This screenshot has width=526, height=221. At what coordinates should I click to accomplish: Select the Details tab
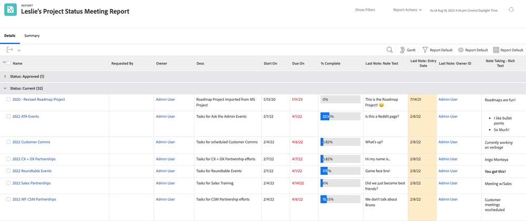pyautogui.click(x=10, y=36)
